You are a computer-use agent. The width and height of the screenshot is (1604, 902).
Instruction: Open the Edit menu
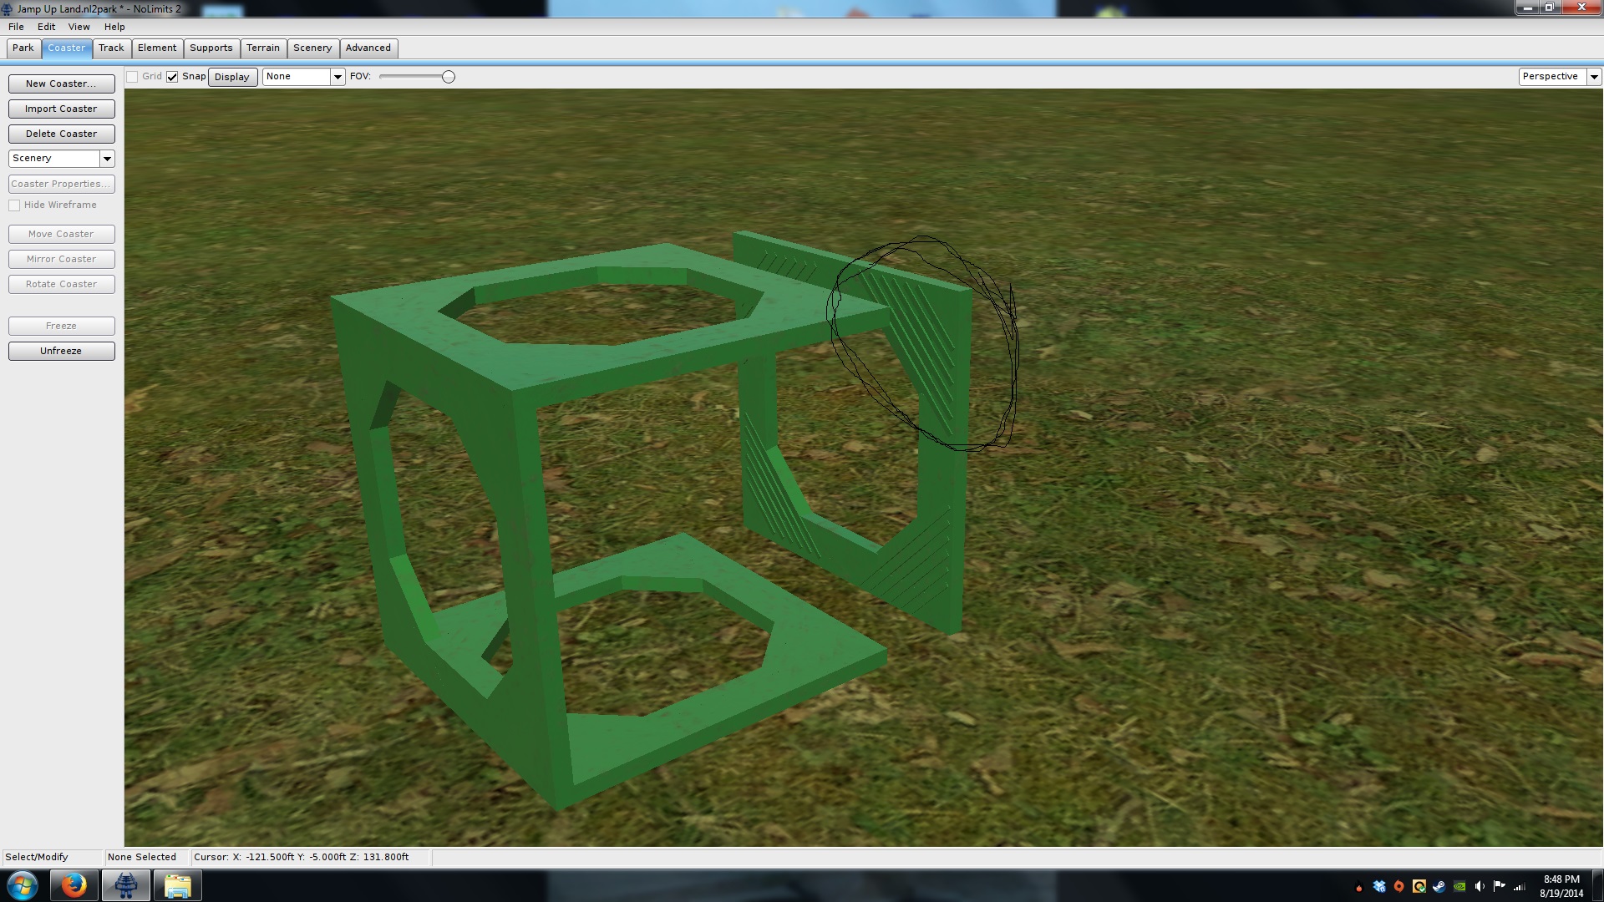[x=46, y=27]
